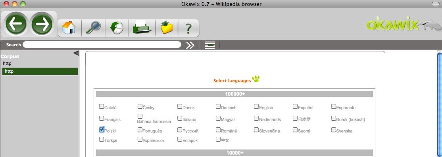Image resolution: width=442 pixels, height=157 pixels.
Task: Select the Volapük checkbox
Action: [180, 139]
